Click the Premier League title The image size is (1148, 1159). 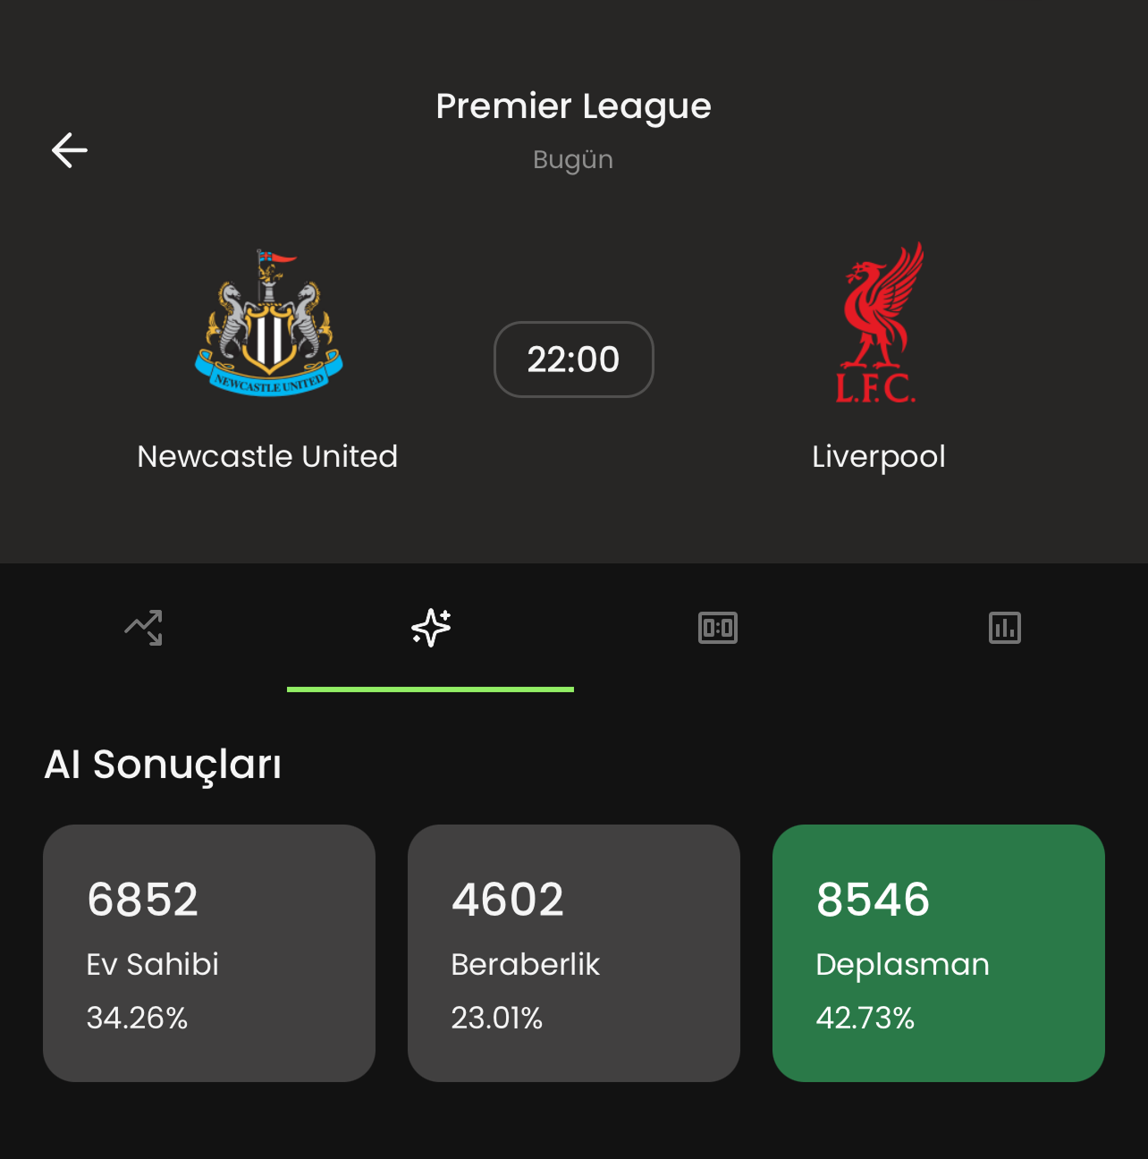point(574,106)
